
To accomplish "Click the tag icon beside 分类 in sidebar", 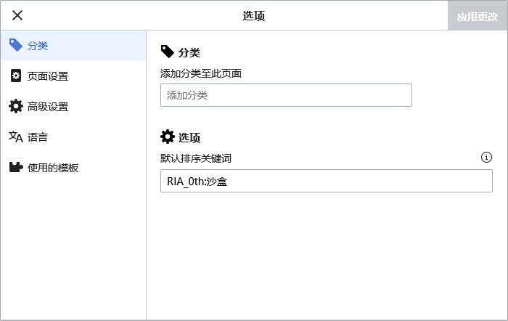I will pyautogui.click(x=15, y=45).
